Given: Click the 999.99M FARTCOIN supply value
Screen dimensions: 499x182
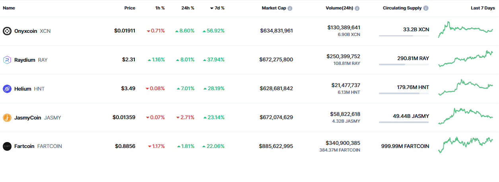Looking at the screenshot, I should [405, 146].
